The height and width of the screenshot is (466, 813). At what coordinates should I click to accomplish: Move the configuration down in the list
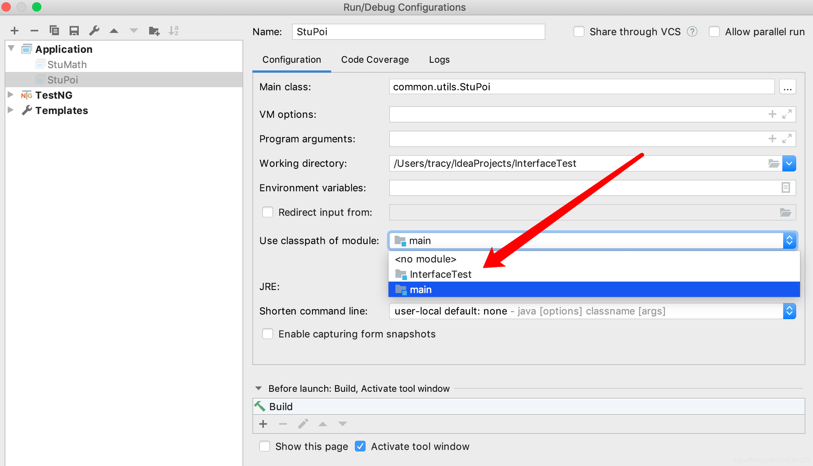(x=133, y=31)
